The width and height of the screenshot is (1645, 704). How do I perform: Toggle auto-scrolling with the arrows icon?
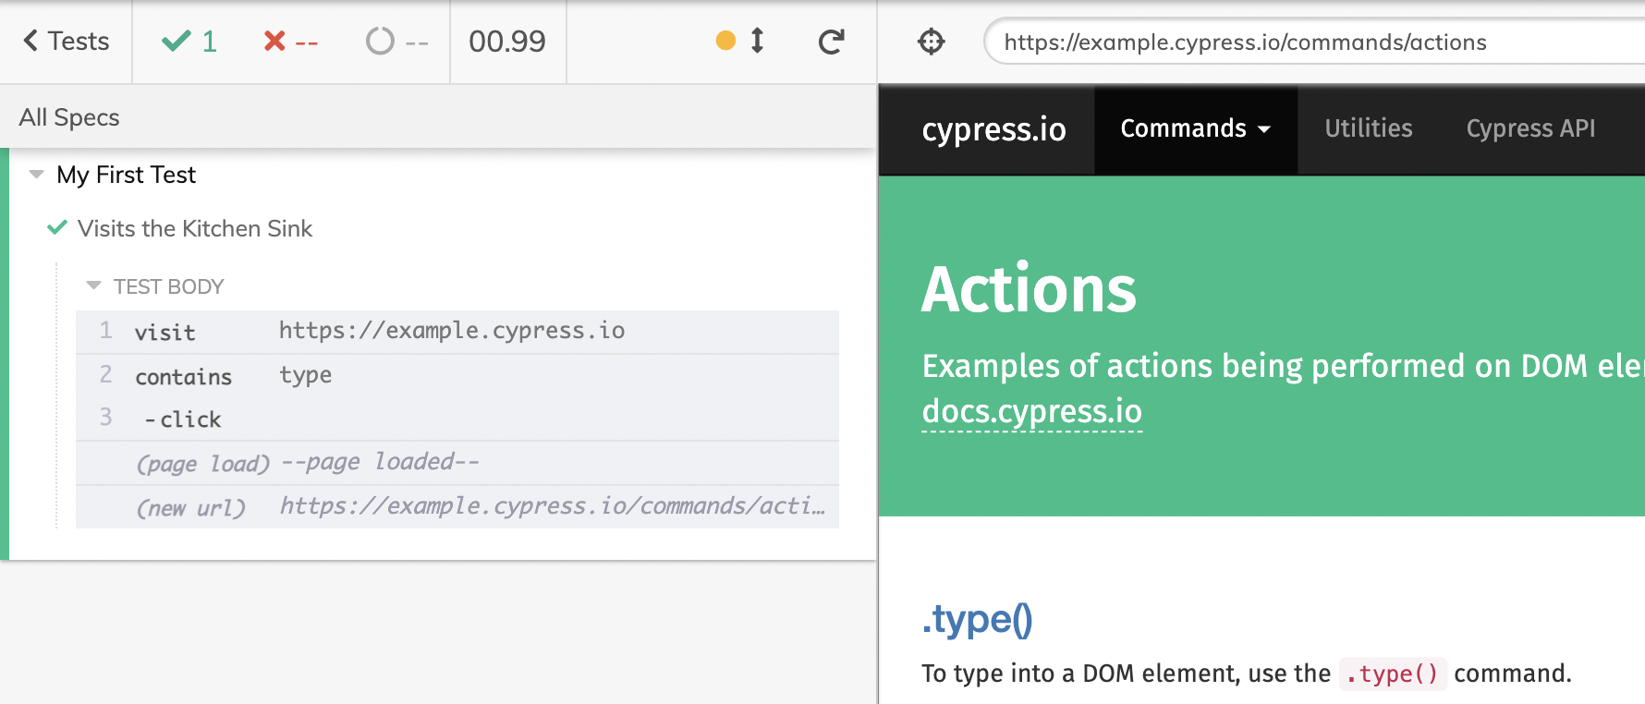[757, 41]
